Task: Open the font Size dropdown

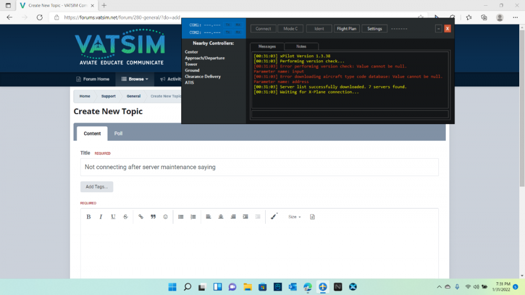Action: 295,216
